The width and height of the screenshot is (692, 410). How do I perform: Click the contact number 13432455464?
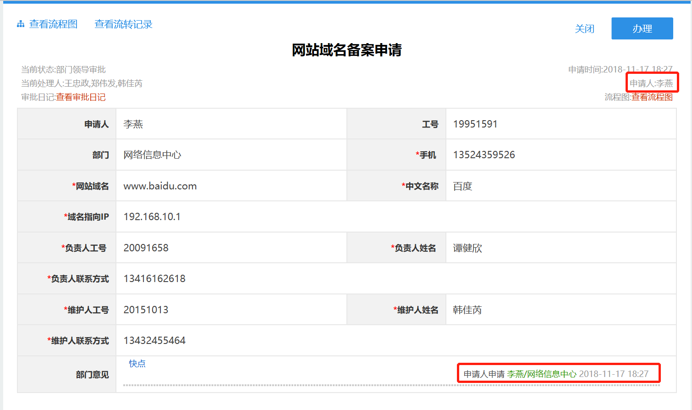tap(154, 341)
